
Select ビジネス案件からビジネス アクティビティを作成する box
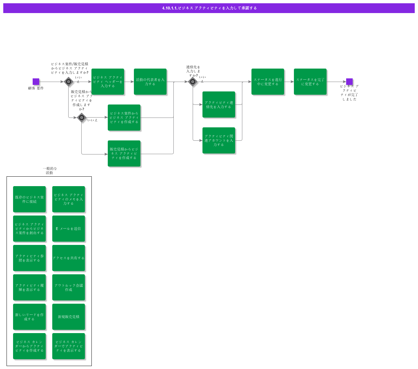(124, 118)
